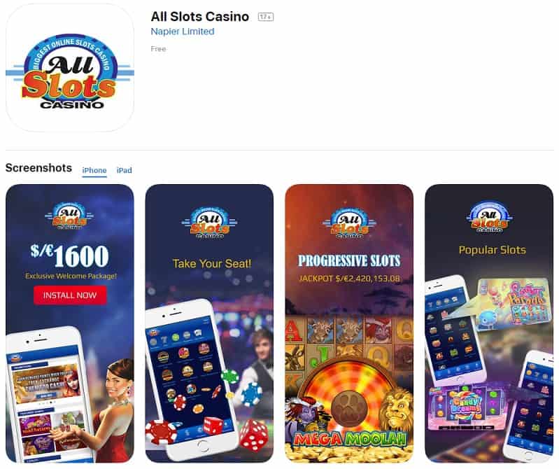Switch to the iPhone screenshots tab

tap(94, 171)
